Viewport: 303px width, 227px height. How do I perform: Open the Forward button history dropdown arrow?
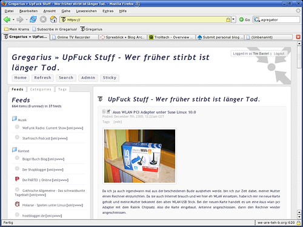[x=27, y=19]
